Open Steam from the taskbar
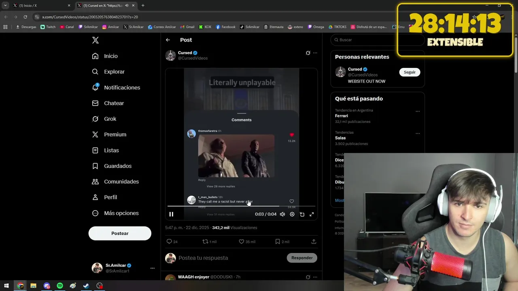 point(86,286)
